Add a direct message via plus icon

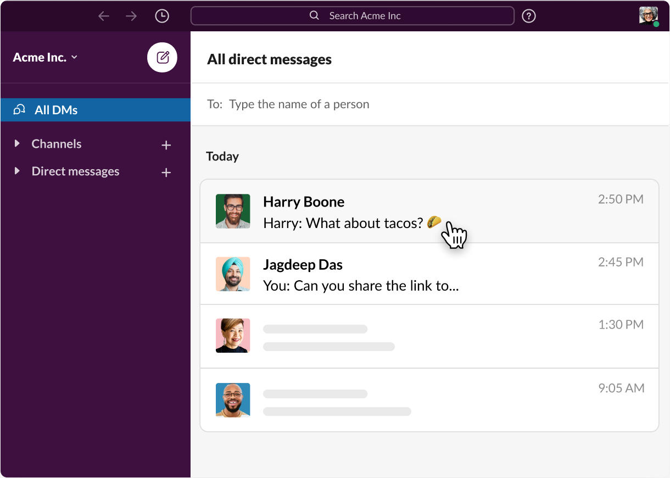(166, 172)
